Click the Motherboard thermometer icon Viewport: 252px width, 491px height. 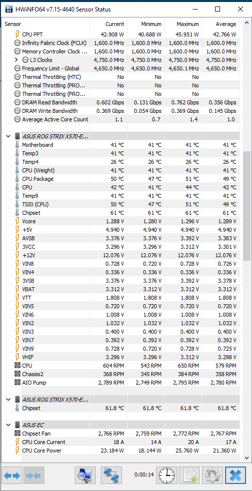pyautogui.click(x=17, y=145)
